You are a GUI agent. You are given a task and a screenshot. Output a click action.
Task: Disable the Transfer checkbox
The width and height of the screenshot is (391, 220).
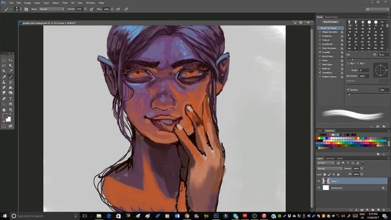(320, 52)
